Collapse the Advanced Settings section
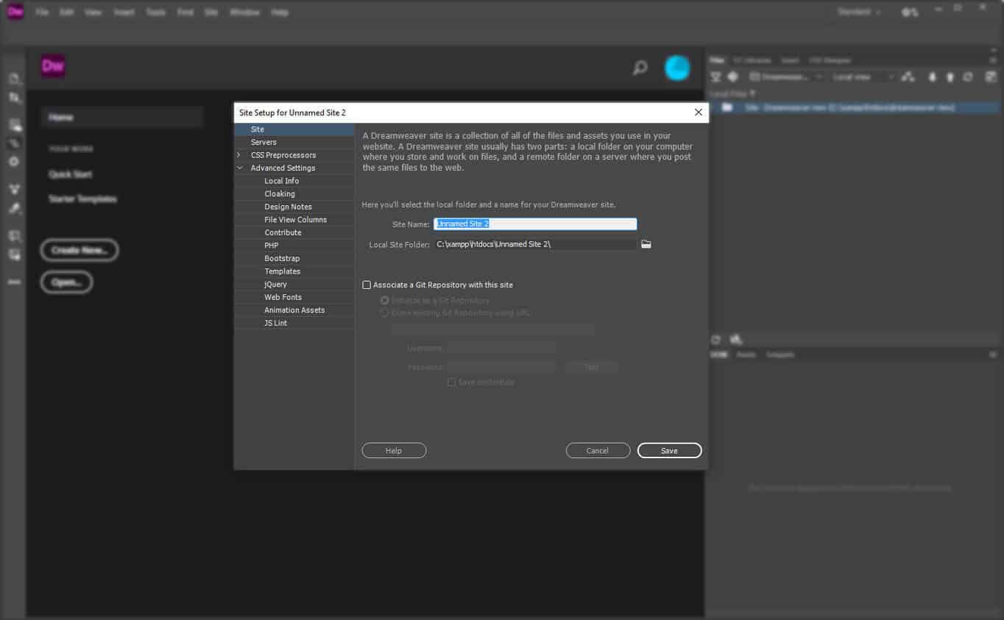Image resolution: width=1004 pixels, height=620 pixels. (239, 168)
